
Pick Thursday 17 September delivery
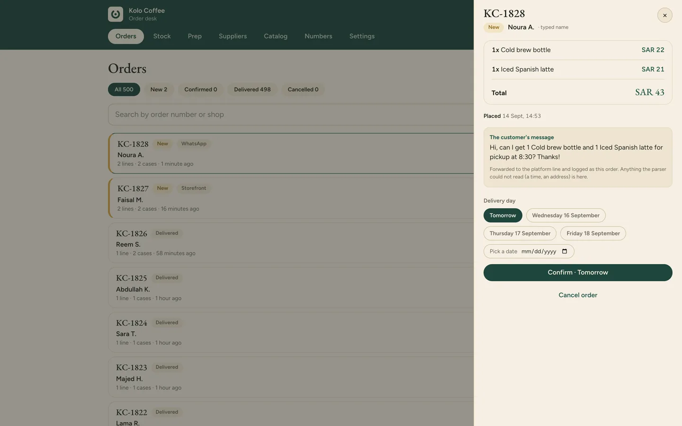(x=520, y=233)
